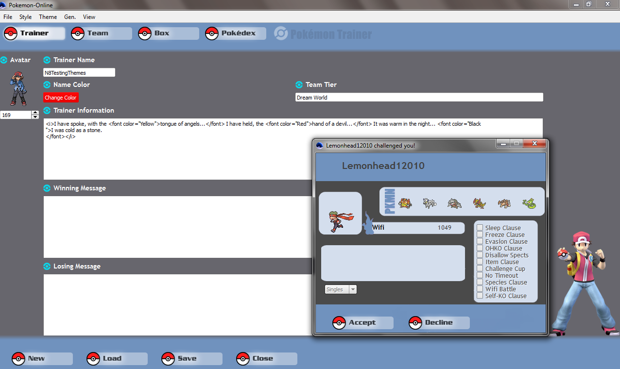Click inside the Losing Message text box

178,305
